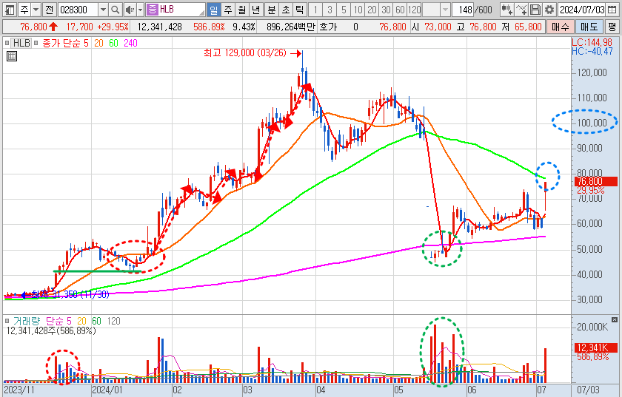Click the opening price 73,000
Image resolution: width=622 pixels, height=397 pixels.
438,27
